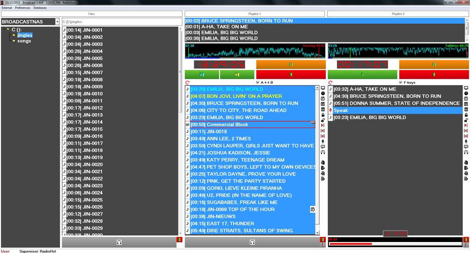Open the Databases menu

[40, 8]
